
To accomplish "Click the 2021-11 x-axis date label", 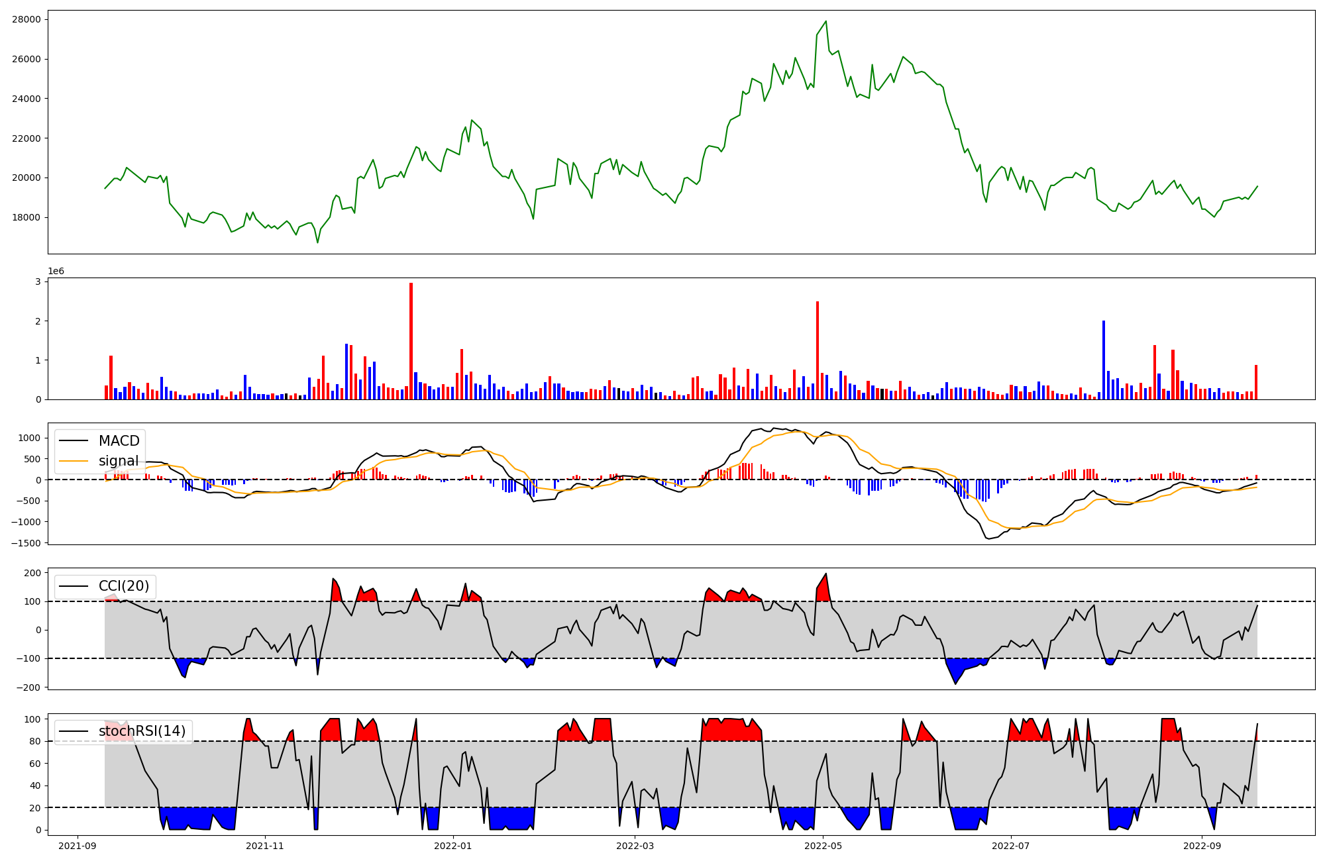I will [x=265, y=845].
